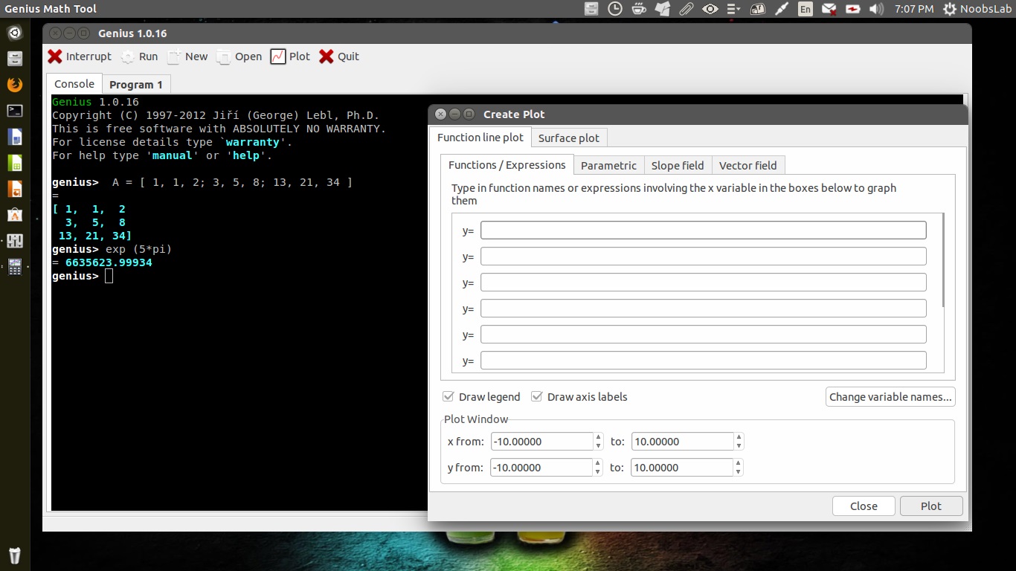
Task: Click the Interrupt toolbar icon
Action: pos(55,57)
